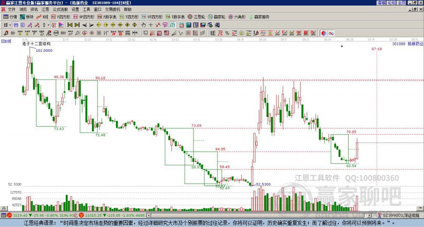Open the 公式选股 menu

pyautogui.click(x=60, y=10)
